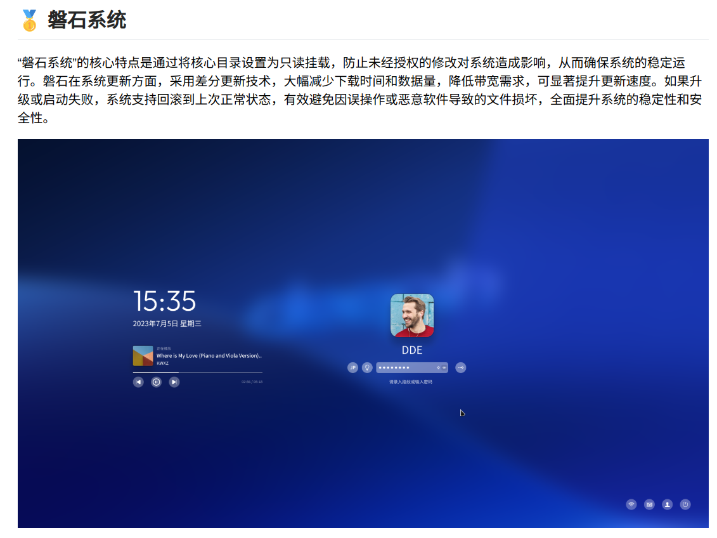Submit password with the arrow button

(461, 368)
